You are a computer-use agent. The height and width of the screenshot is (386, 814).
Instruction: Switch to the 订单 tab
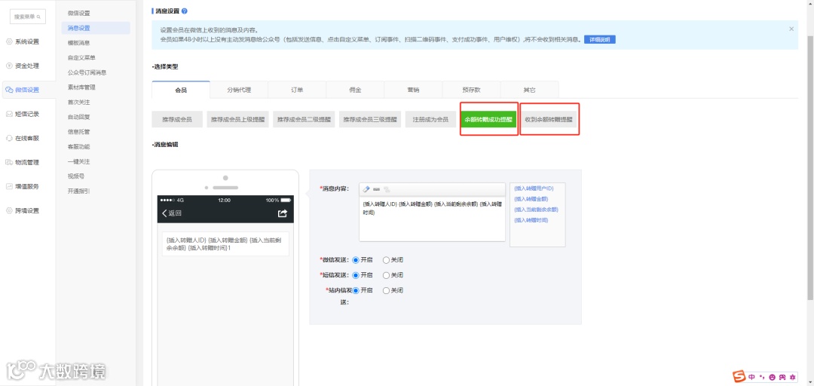[297, 90]
